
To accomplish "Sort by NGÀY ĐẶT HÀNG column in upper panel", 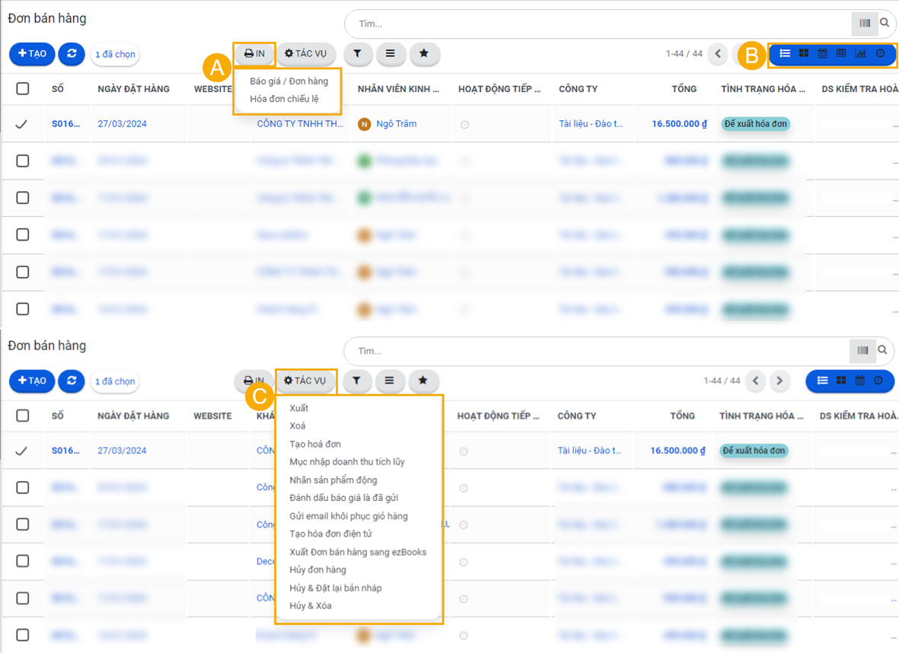I will [133, 89].
